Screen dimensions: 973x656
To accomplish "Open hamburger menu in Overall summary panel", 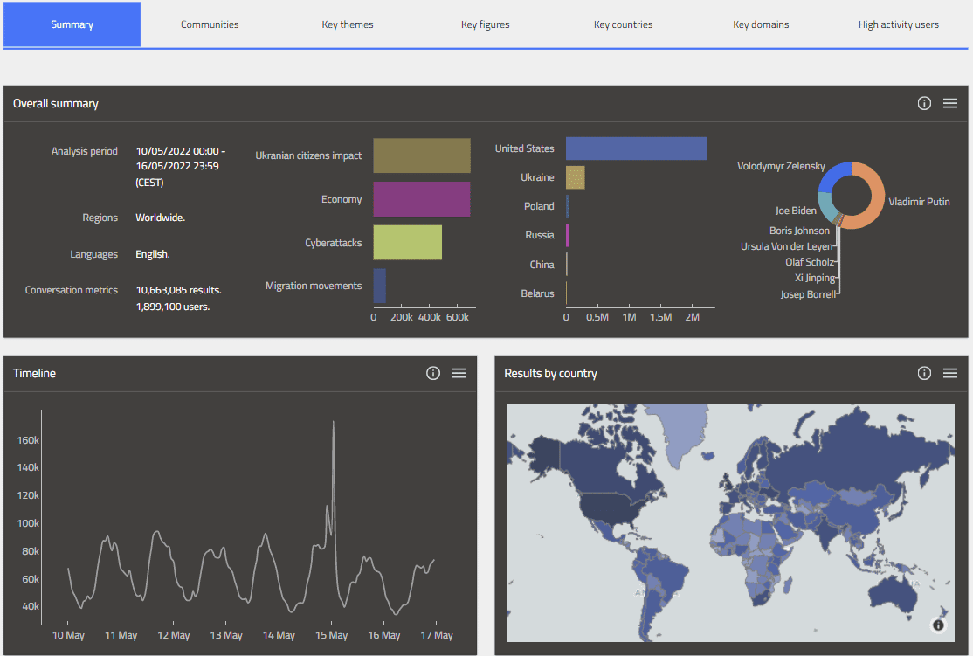I will [x=950, y=103].
